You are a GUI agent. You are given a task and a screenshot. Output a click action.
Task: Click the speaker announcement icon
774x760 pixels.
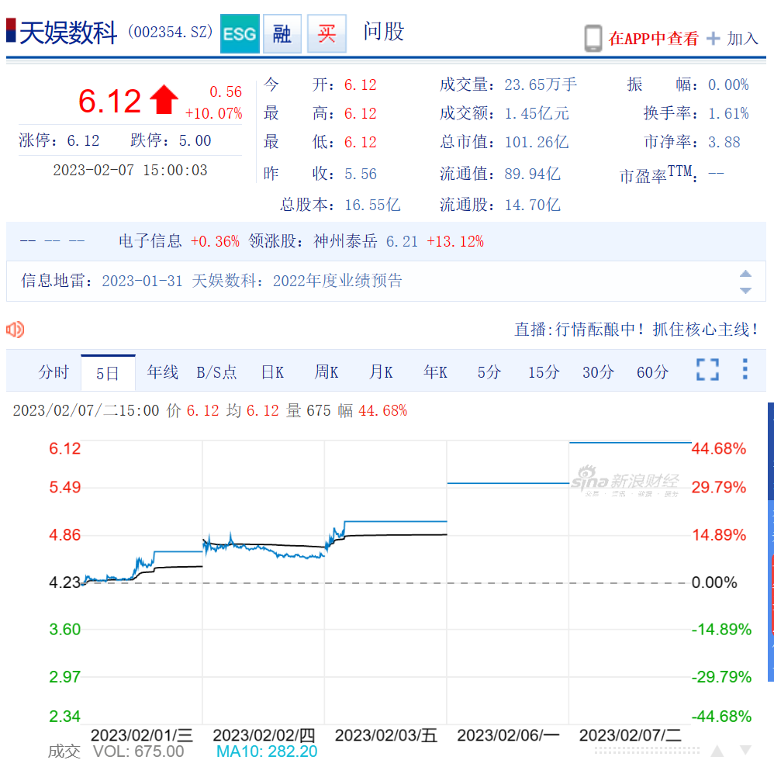tap(16, 329)
